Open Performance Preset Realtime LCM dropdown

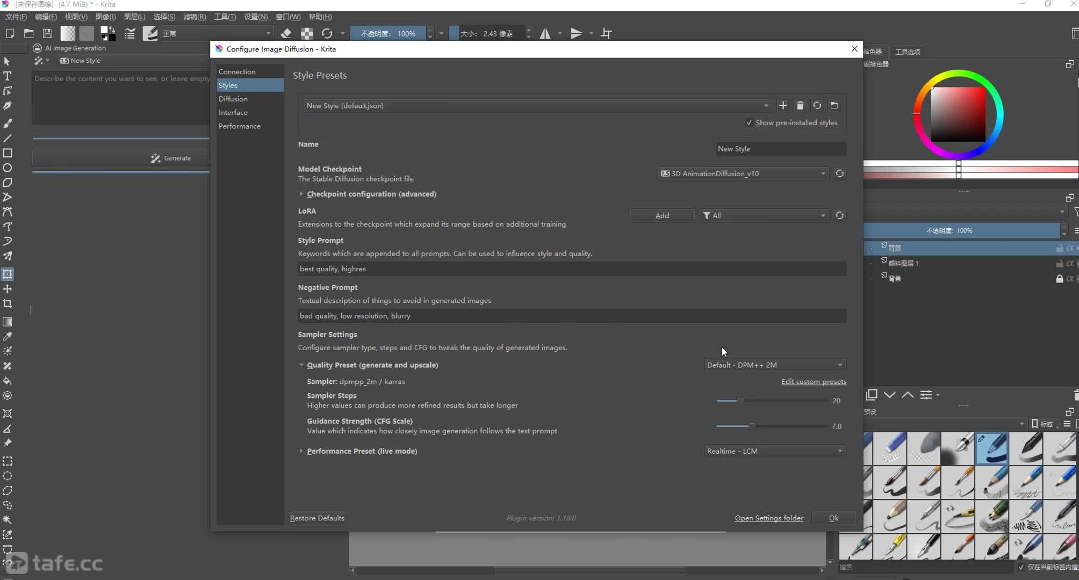point(775,451)
